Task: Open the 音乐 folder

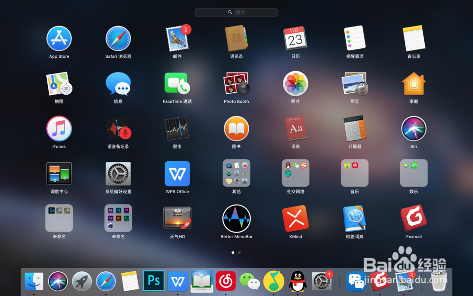Action: click(x=355, y=173)
